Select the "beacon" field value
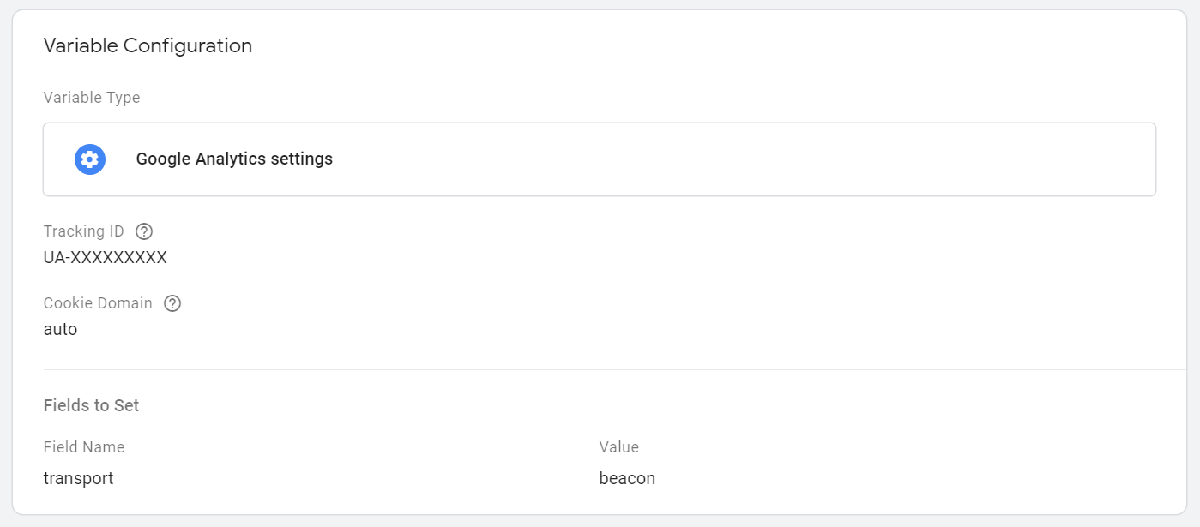The height and width of the screenshot is (527, 1200). tap(627, 479)
